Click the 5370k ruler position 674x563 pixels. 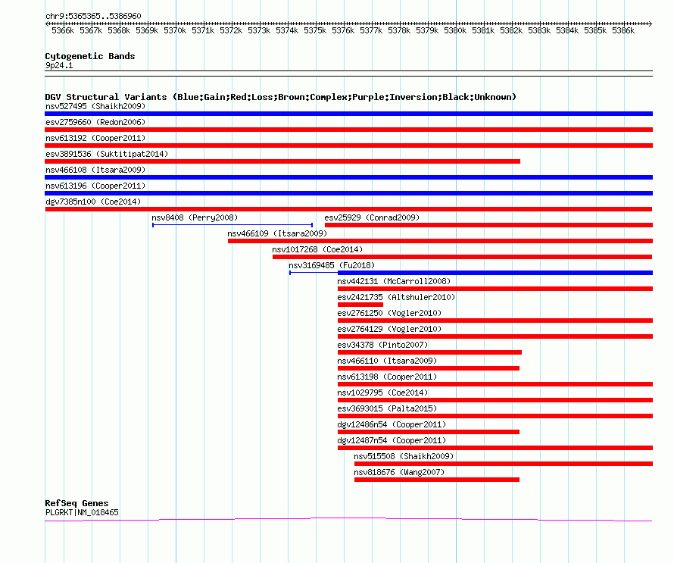[175, 30]
